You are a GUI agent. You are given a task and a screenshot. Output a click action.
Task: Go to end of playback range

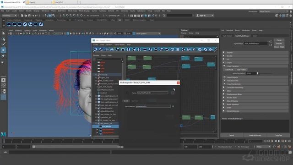289,141
